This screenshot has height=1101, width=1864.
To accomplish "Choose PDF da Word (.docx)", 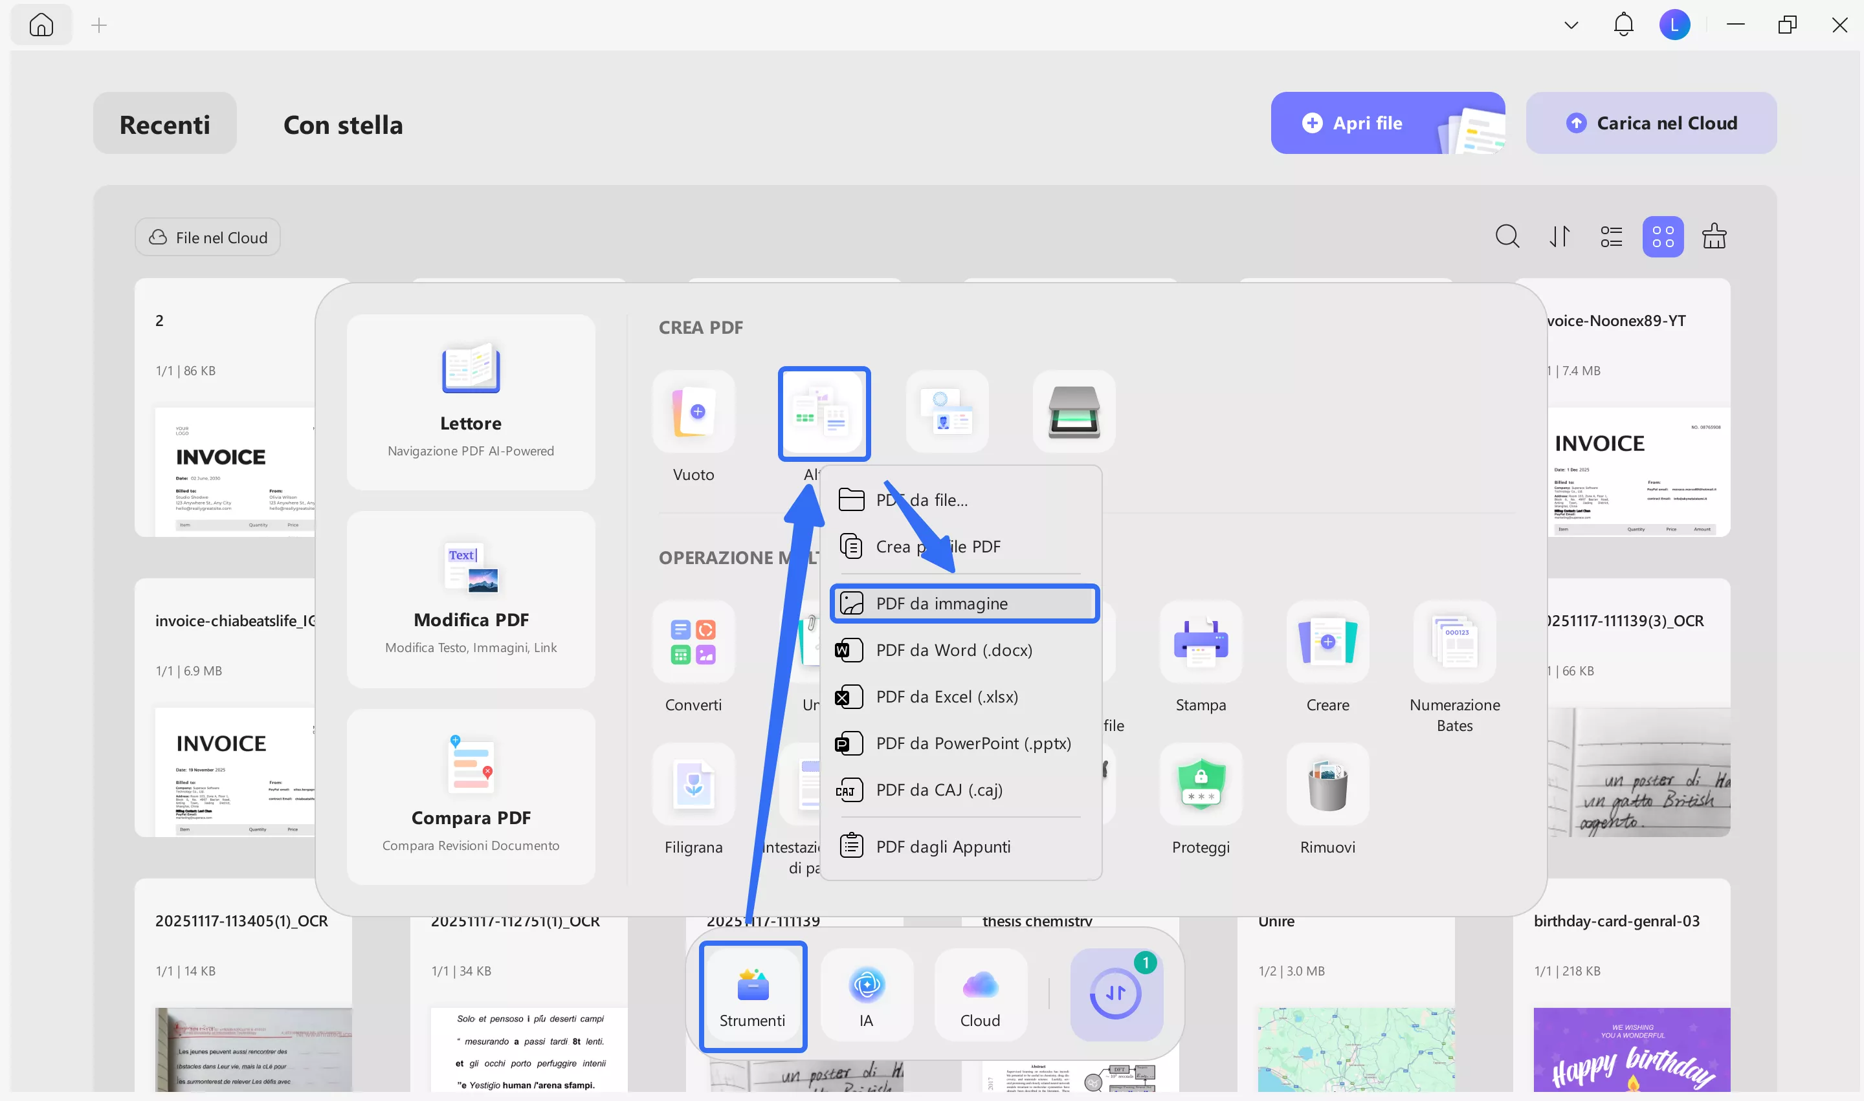I will (953, 650).
